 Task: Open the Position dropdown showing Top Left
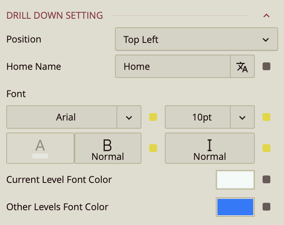point(196,39)
